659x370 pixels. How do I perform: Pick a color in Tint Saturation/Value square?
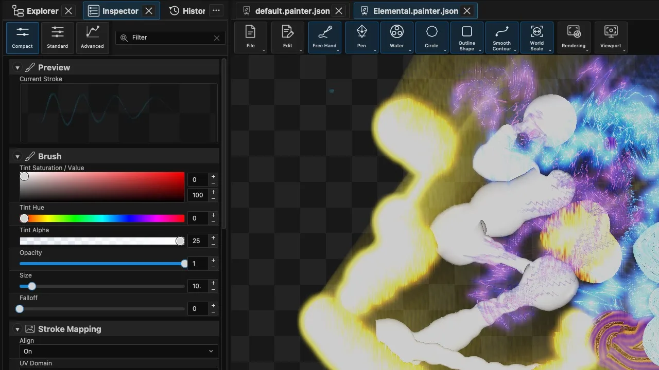[x=102, y=187]
